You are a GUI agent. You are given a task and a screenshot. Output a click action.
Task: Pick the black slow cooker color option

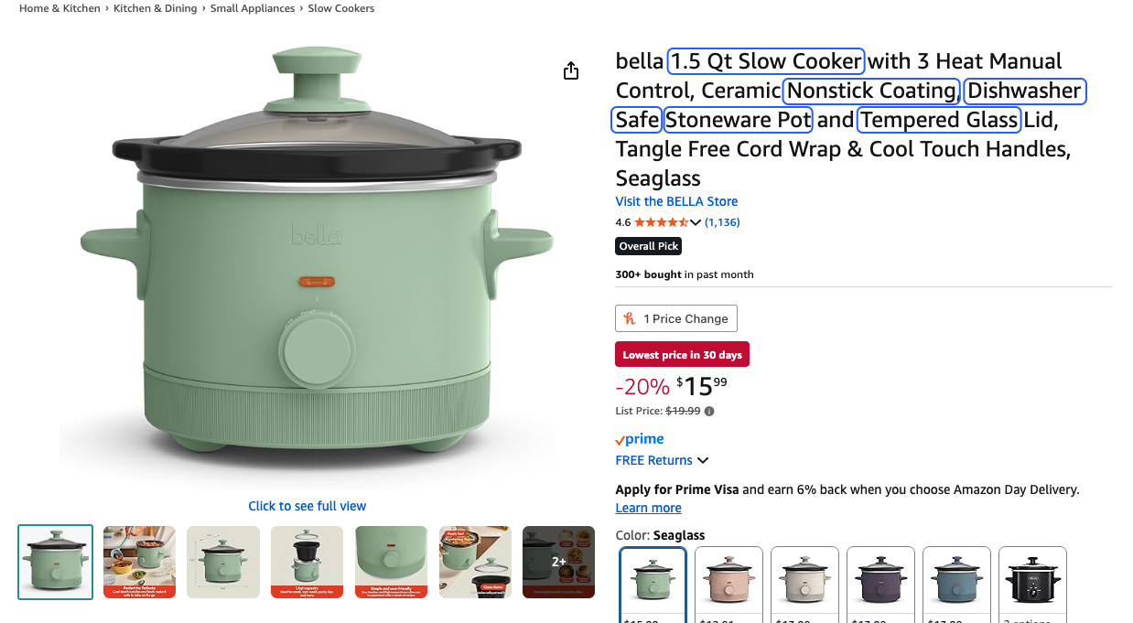tap(1032, 582)
